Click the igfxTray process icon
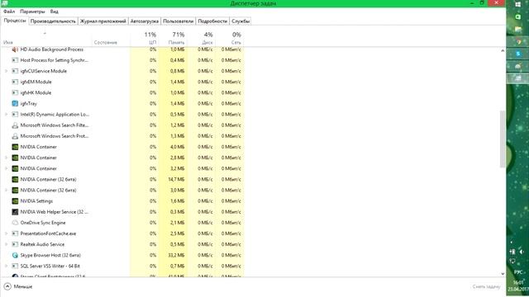The width and height of the screenshot is (529, 297). [x=15, y=104]
